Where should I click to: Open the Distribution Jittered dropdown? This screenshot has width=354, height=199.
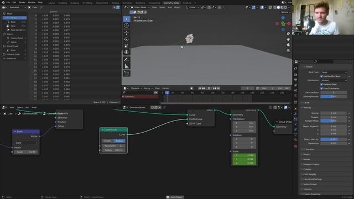[x=334, y=80]
